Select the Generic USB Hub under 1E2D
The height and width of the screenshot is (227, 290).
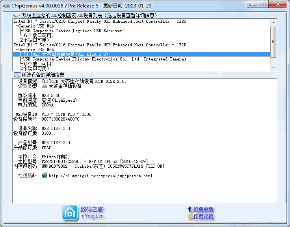click(x=36, y=50)
